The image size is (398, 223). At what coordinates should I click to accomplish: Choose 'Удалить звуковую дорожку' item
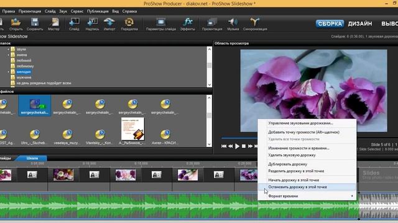tap(307, 155)
